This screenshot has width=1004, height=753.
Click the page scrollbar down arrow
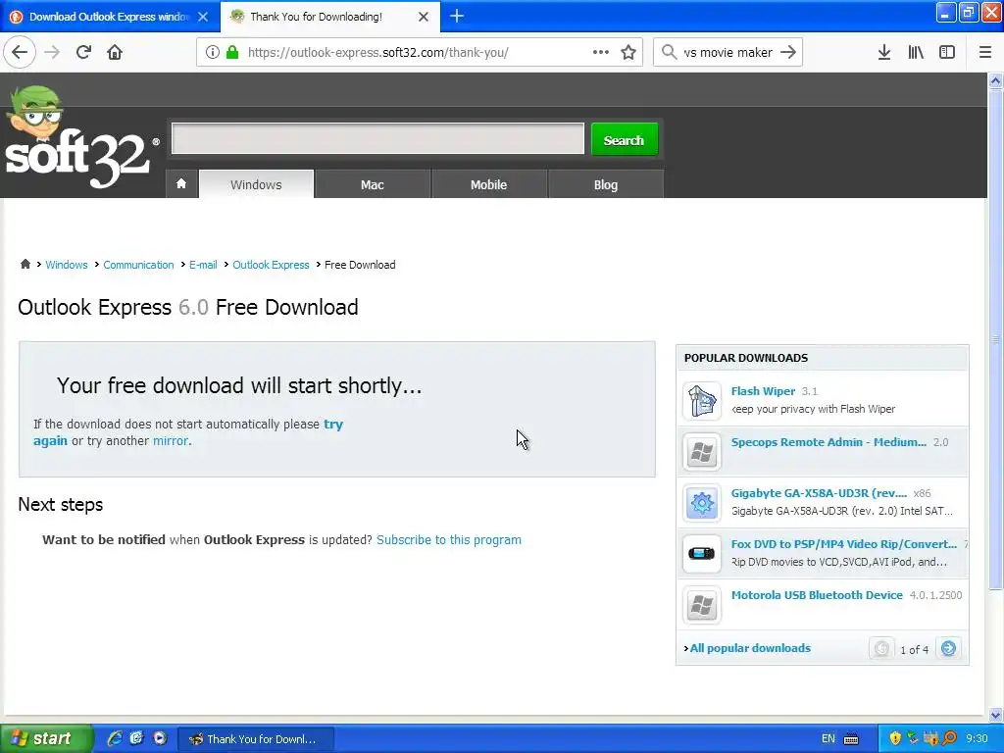pos(995,715)
